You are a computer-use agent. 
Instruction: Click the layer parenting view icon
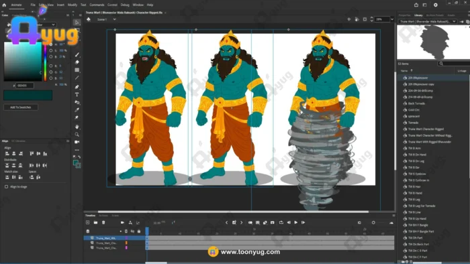[130, 222]
